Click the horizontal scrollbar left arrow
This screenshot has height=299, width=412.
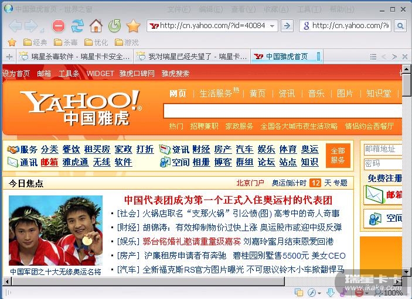pyautogui.click(x=7, y=281)
